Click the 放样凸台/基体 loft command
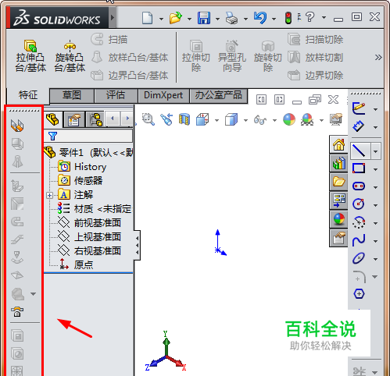390x376 pixels. 130,58
